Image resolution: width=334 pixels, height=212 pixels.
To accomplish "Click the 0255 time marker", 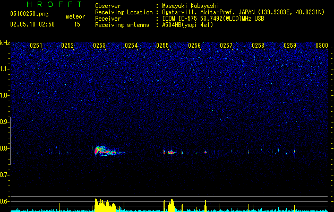I will [x=162, y=46].
